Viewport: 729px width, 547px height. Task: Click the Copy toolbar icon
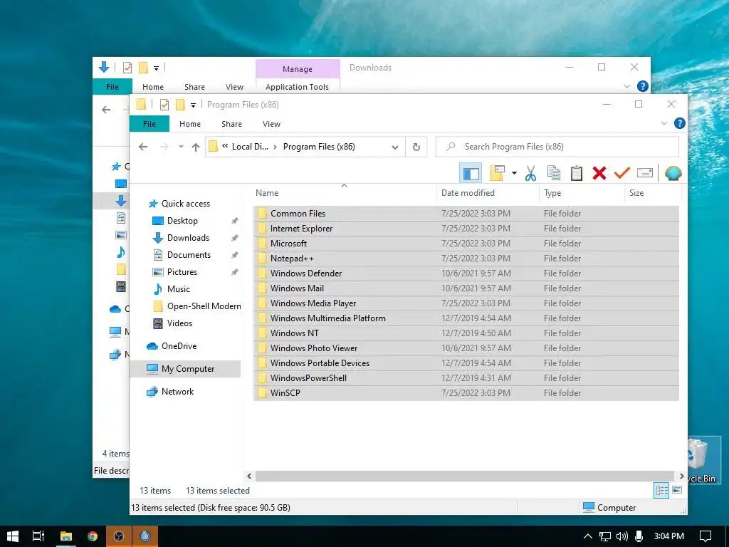pos(553,174)
